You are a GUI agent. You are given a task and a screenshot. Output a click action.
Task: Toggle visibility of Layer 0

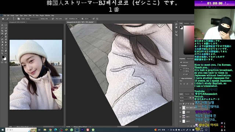click(180, 121)
